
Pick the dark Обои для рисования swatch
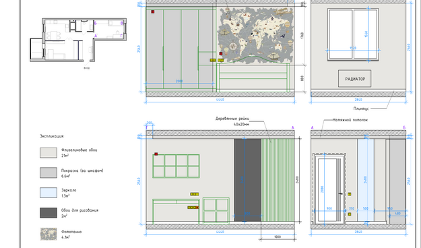click(x=48, y=213)
